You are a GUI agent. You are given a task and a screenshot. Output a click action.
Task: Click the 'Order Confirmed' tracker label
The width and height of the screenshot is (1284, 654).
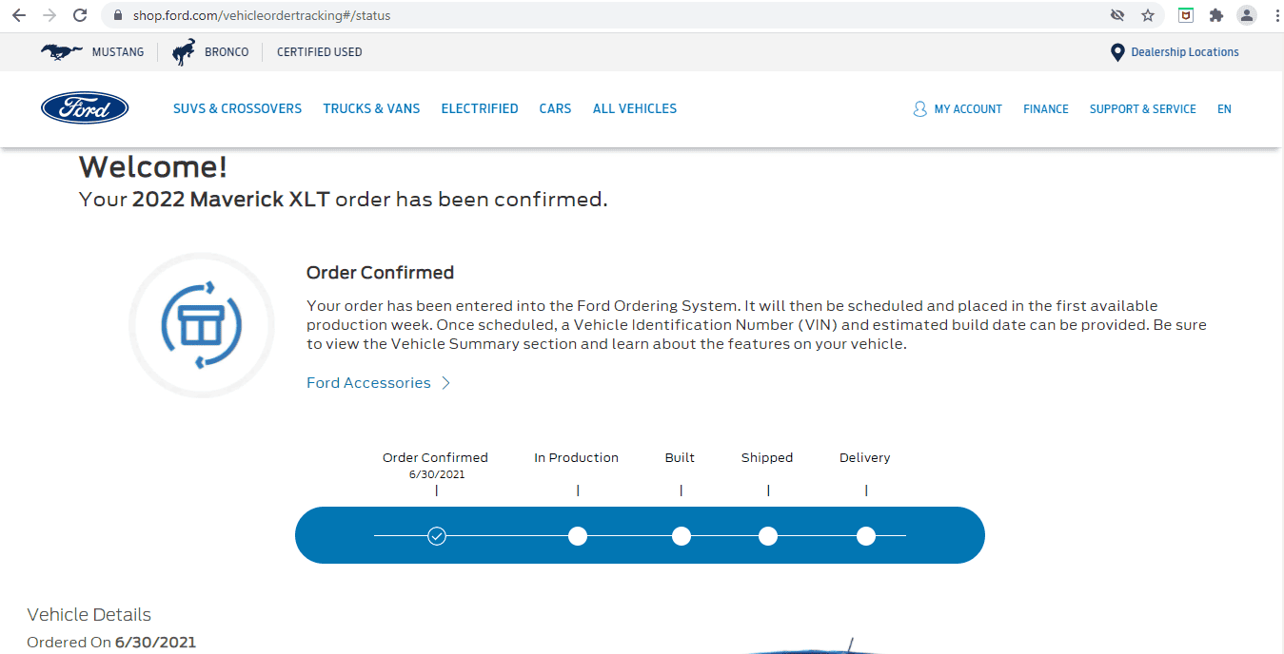(435, 457)
